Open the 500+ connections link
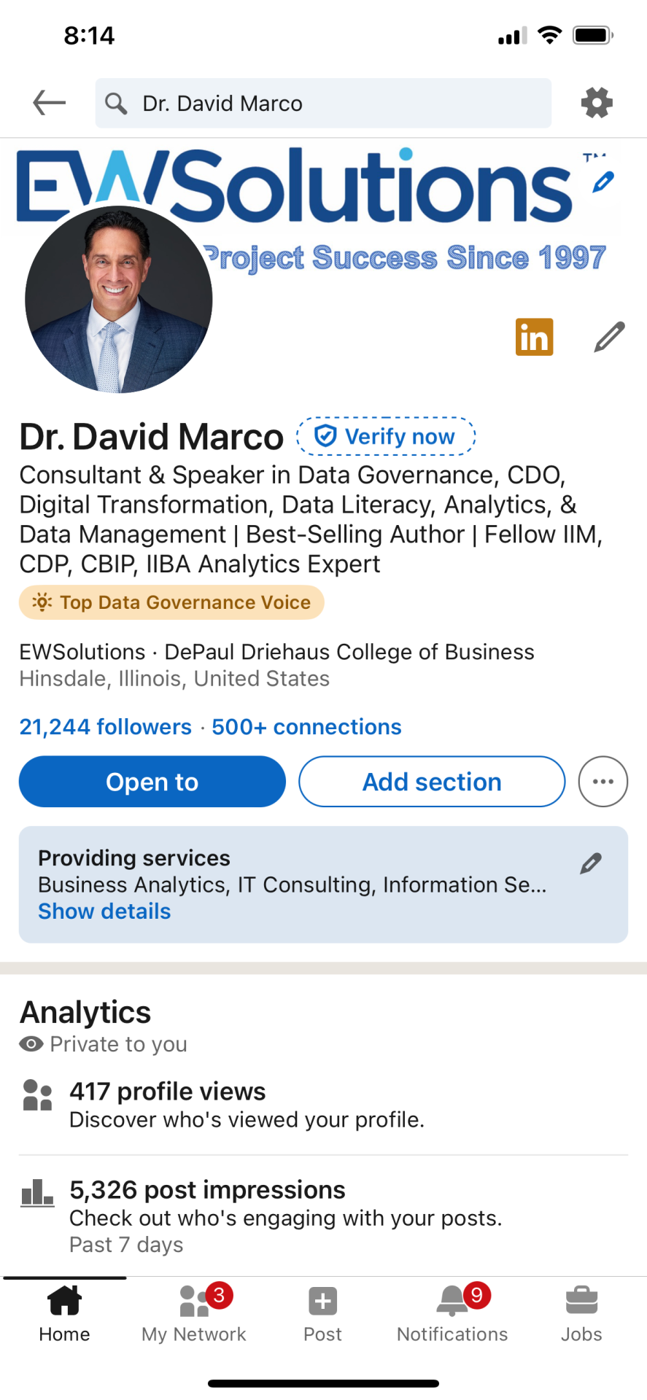The image size is (647, 1400). [306, 727]
